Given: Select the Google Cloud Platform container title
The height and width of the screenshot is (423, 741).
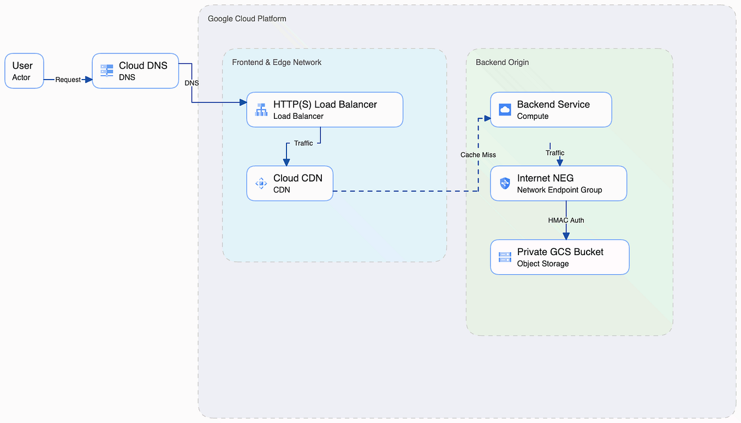Looking at the screenshot, I should (x=247, y=18).
